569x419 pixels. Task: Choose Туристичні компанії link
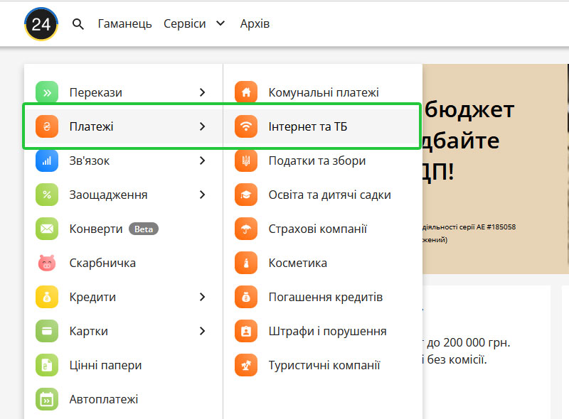[x=324, y=365]
